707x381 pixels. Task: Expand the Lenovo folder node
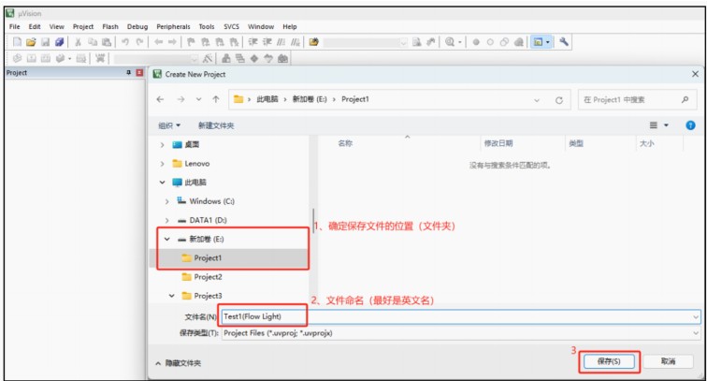pyautogui.click(x=162, y=164)
